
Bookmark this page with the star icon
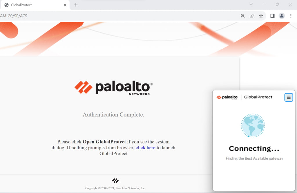point(261,16)
